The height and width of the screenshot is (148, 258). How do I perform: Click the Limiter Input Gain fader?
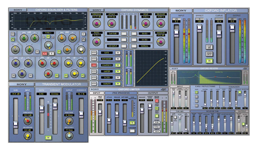(100, 113)
